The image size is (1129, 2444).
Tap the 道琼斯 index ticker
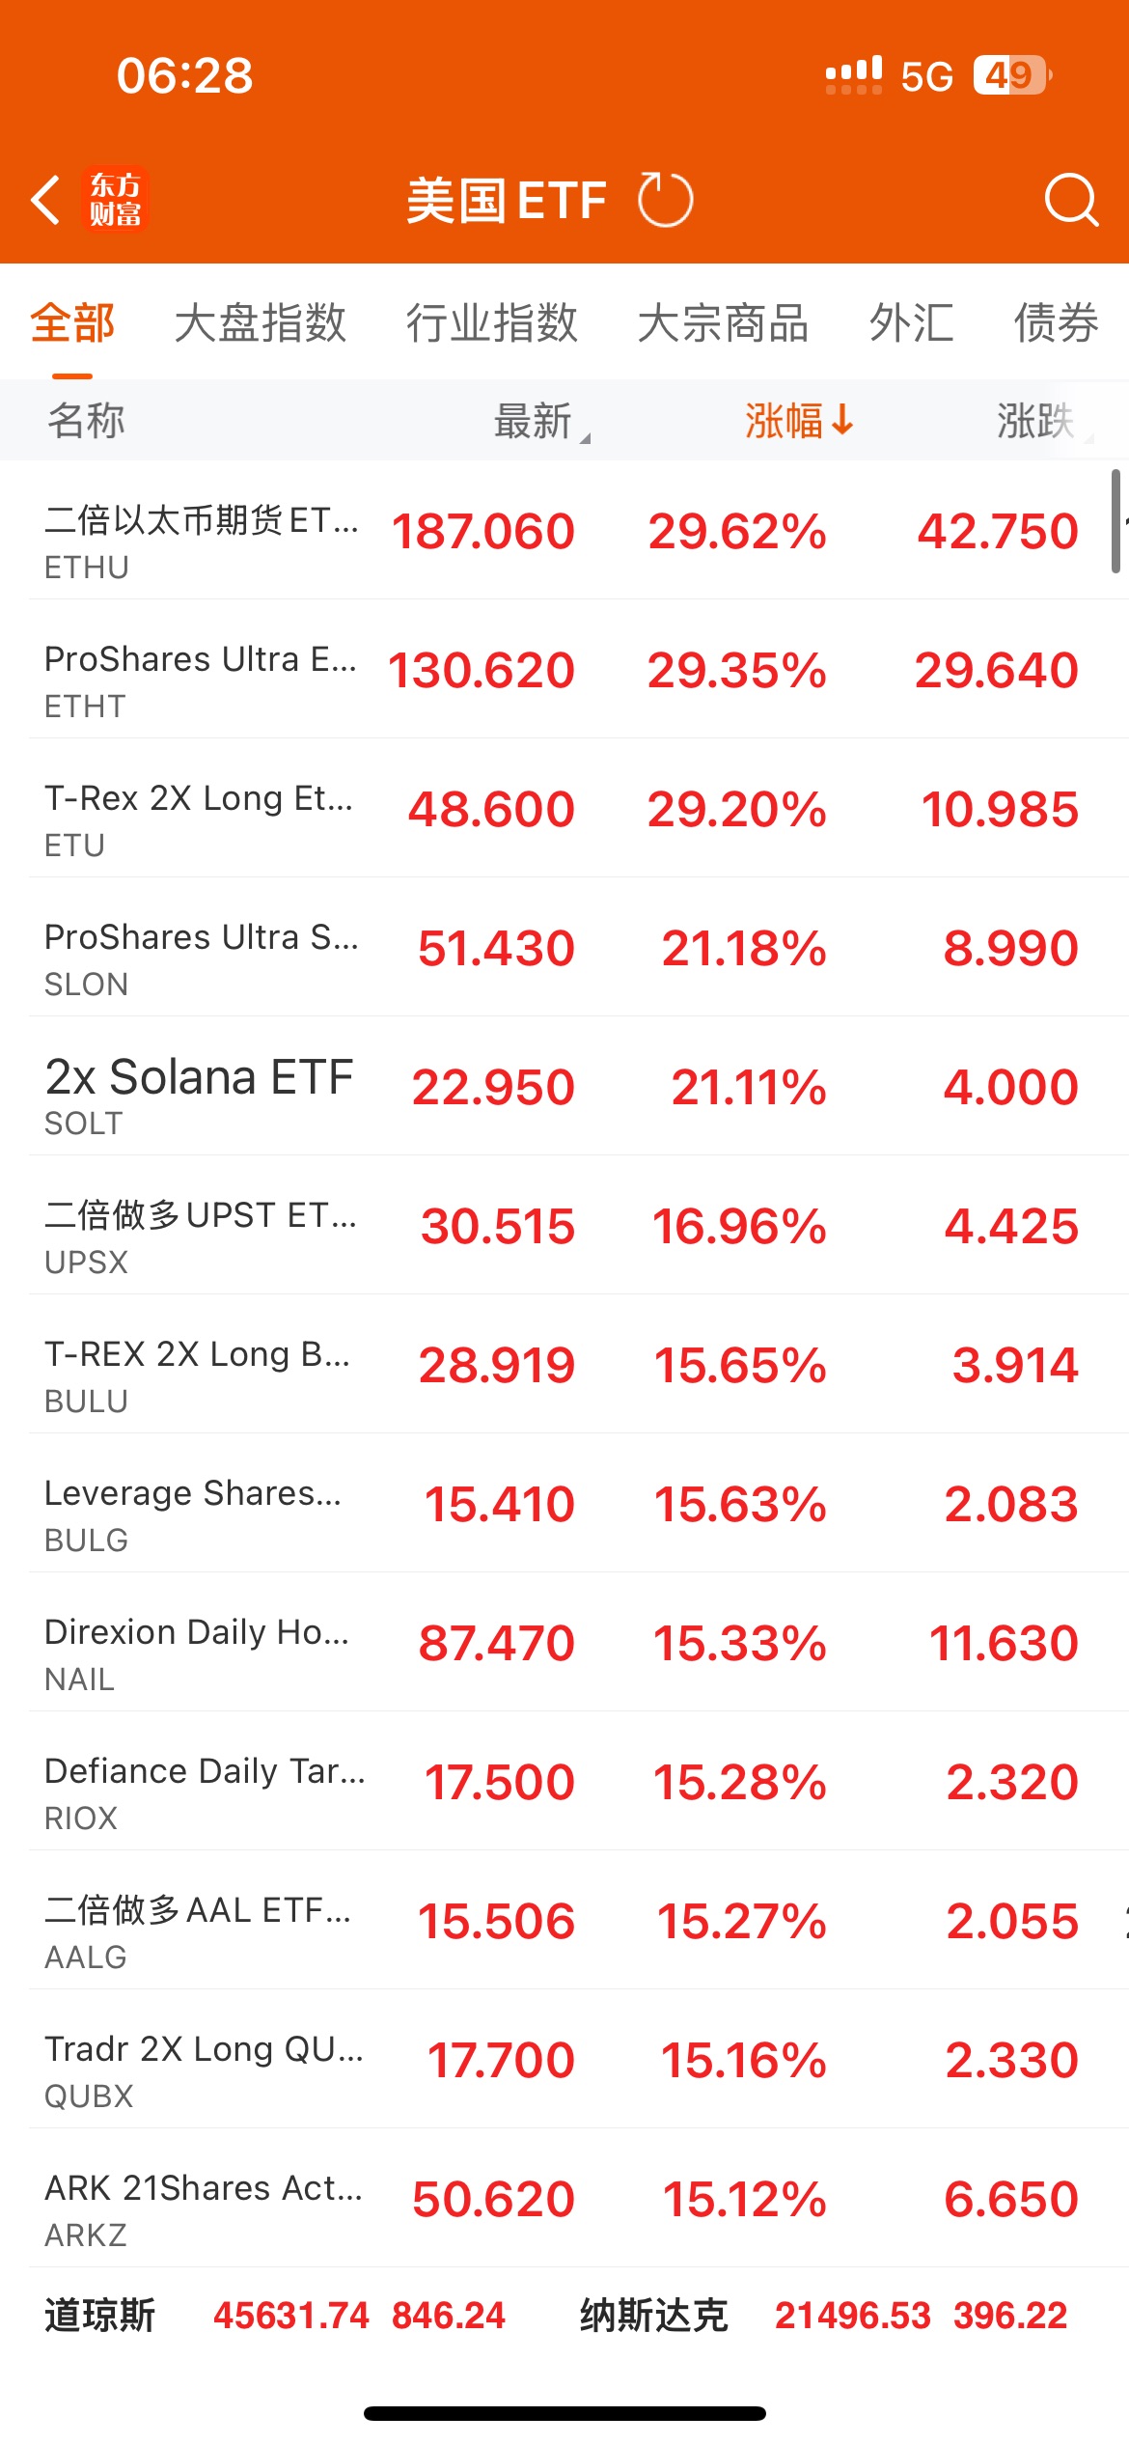[275, 2316]
